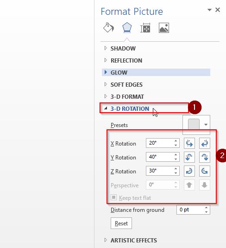
Task: Open the Layout & Properties tab icon
Action: (x=145, y=28)
